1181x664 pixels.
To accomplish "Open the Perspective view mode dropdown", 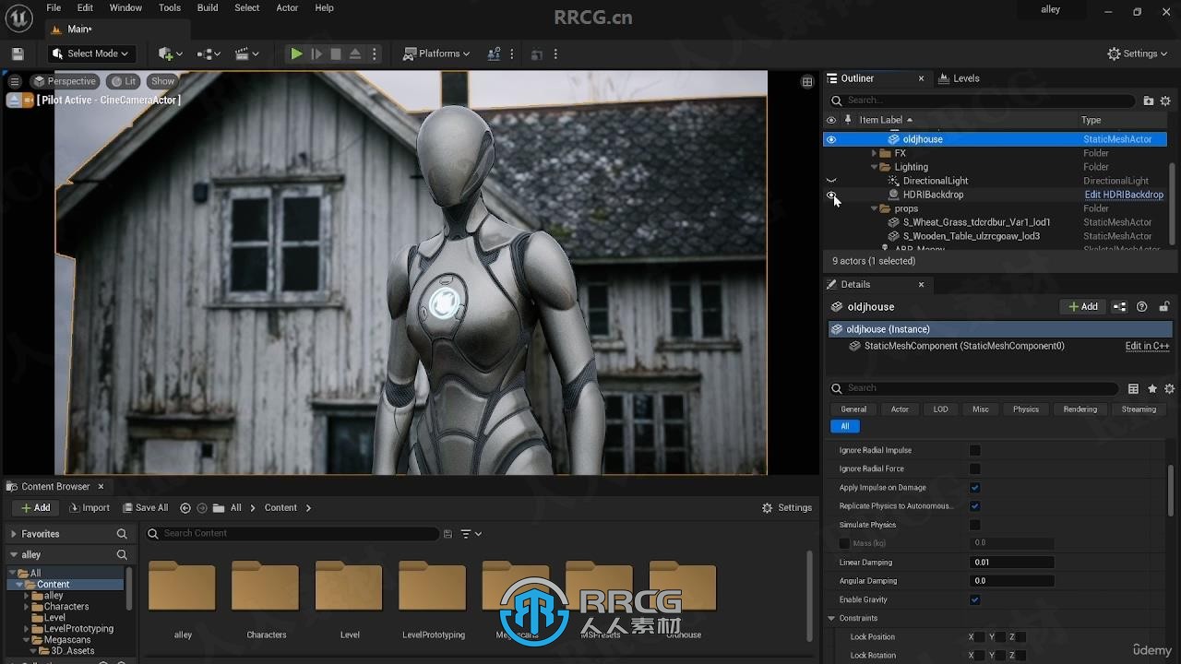I will coord(65,81).
